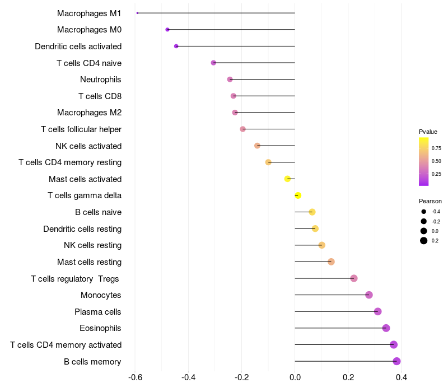Click the -0.6 x-axis tick label
The height and width of the screenshot is (392, 448).
(x=135, y=377)
